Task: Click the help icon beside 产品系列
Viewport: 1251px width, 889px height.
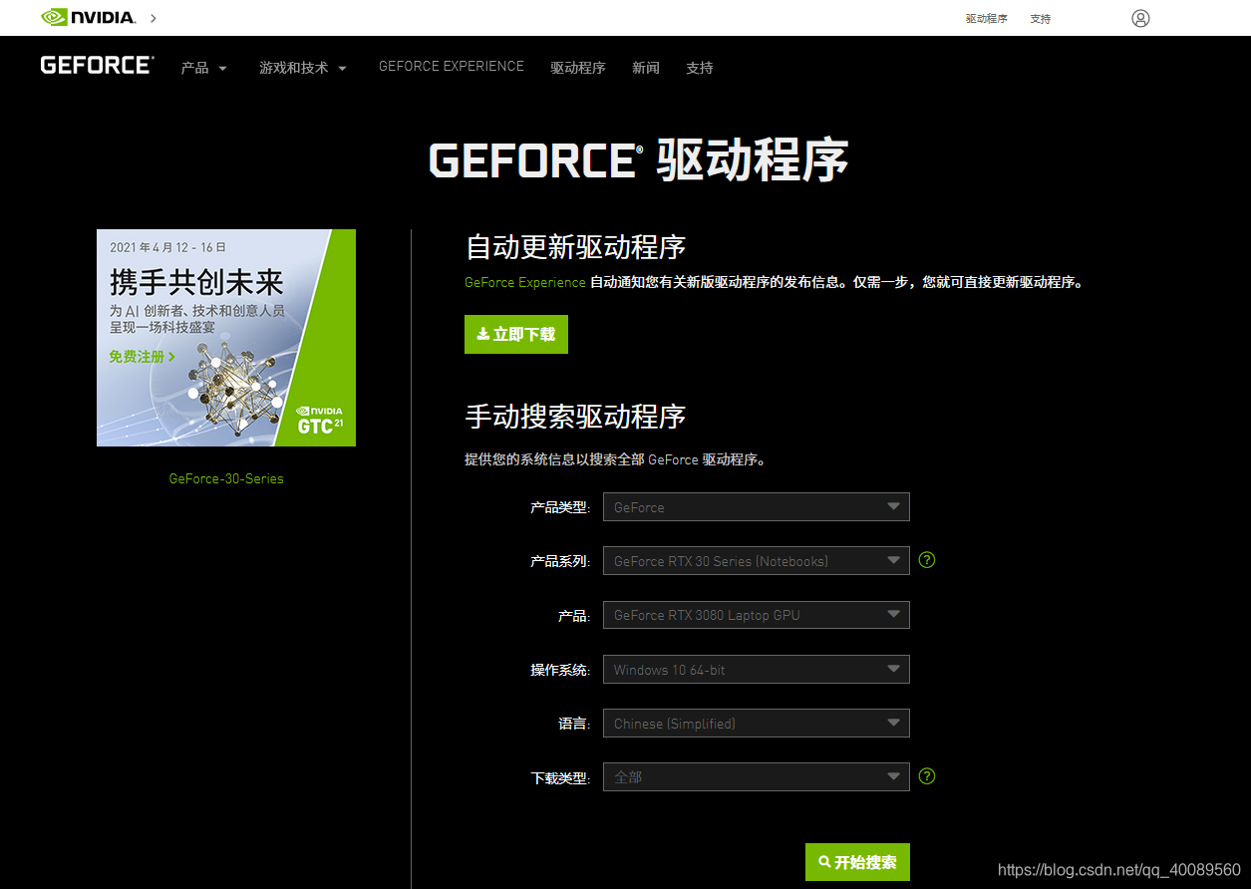Action: (927, 559)
